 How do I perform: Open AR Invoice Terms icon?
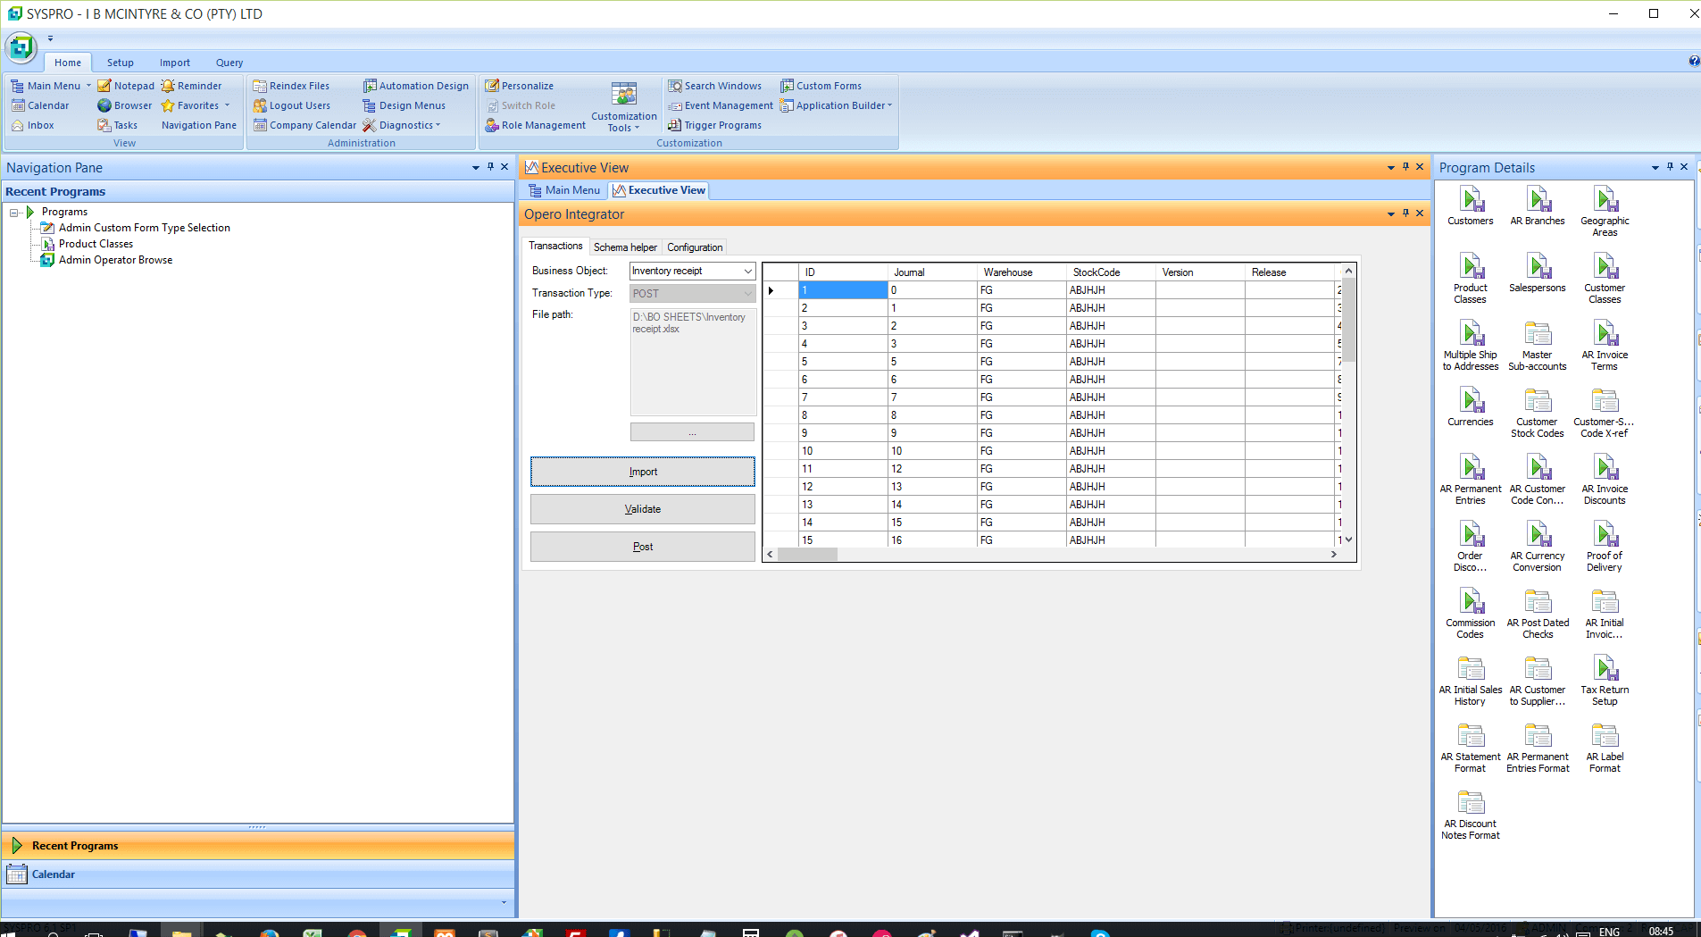click(1605, 345)
